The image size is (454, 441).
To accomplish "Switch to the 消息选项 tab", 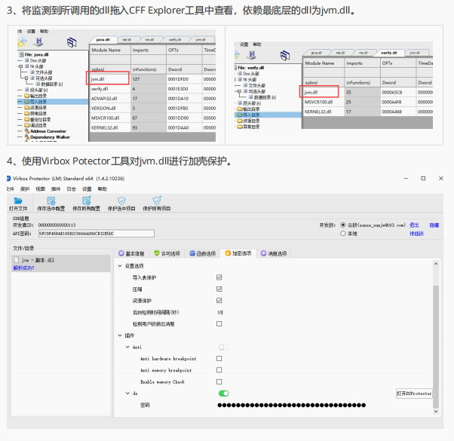I will pos(274,253).
